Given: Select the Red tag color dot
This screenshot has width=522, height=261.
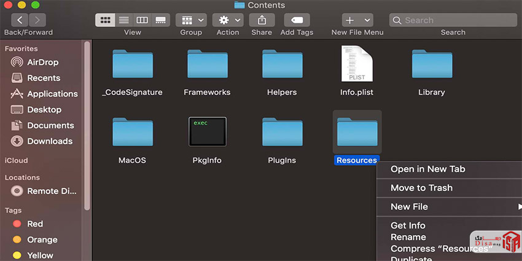Looking at the screenshot, I should [17, 224].
